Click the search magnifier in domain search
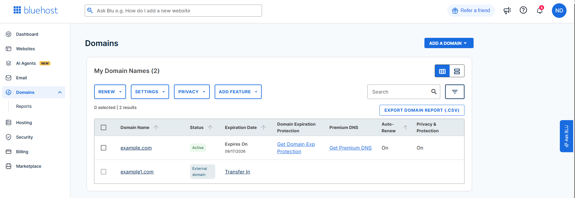Image resolution: width=575 pixels, height=198 pixels. (434, 92)
